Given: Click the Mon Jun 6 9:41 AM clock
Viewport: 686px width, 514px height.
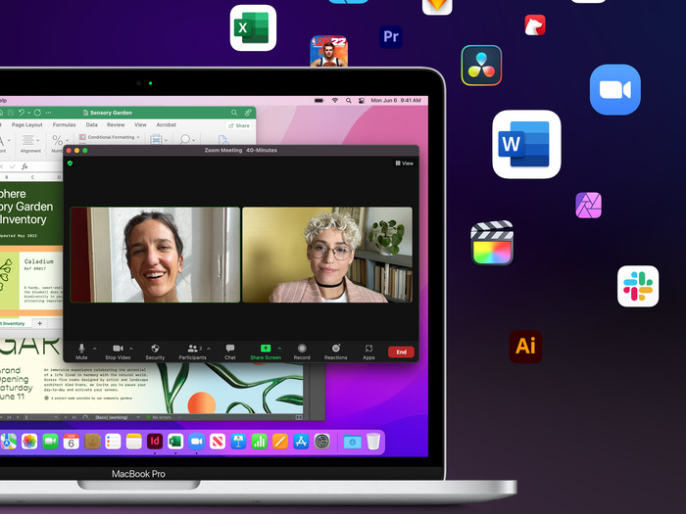Looking at the screenshot, I should [396, 101].
